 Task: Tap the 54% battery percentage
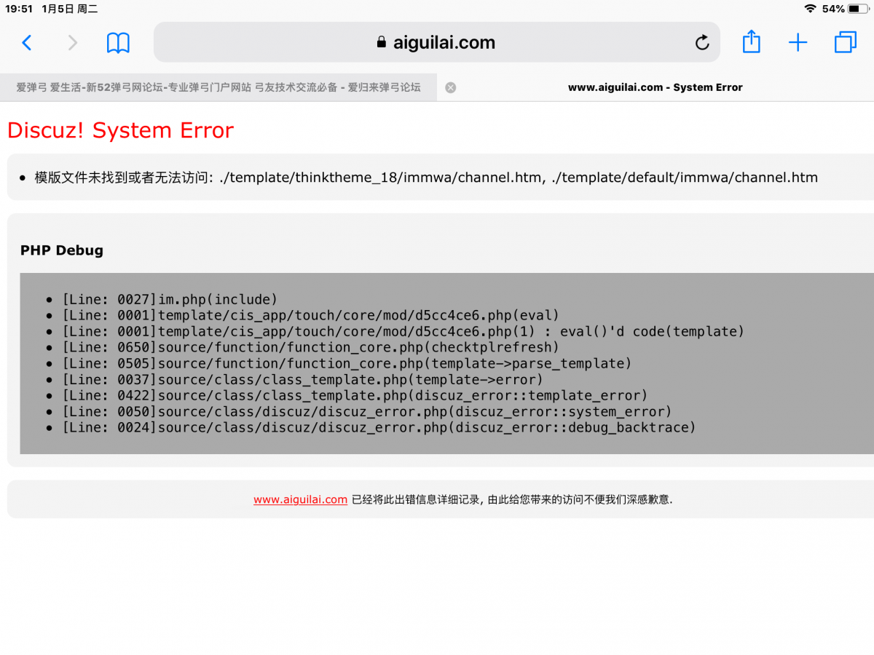pyautogui.click(x=833, y=9)
